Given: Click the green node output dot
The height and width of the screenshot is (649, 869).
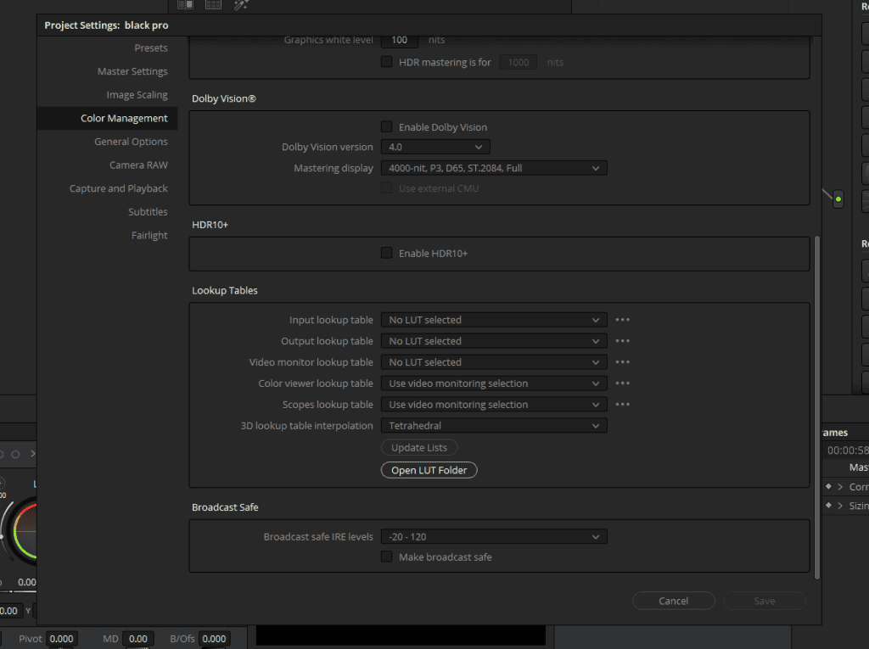Looking at the screenshot, I should [x=838, y=199].
